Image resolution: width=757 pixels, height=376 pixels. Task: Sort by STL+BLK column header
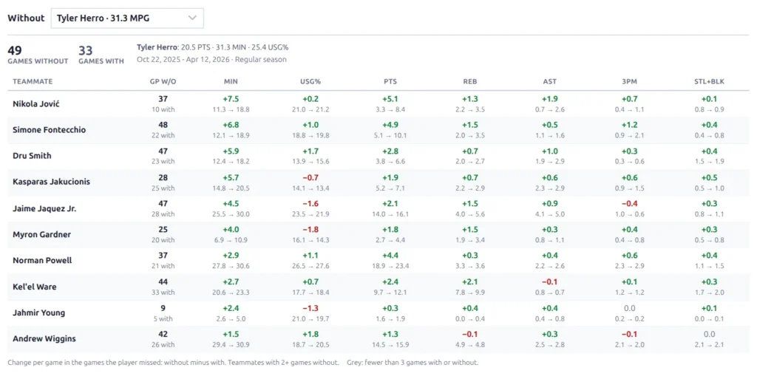point(709,81)
